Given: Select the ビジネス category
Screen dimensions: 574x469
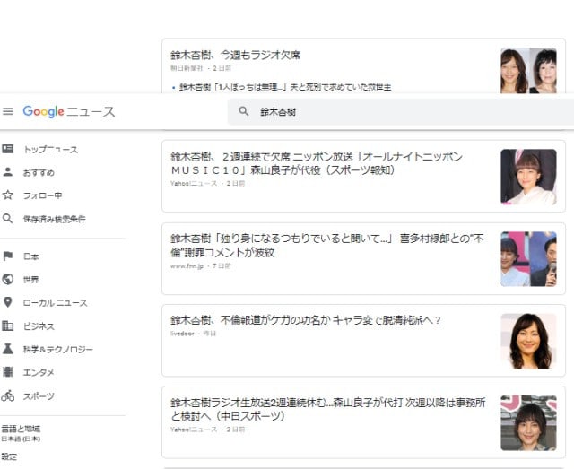Looking at the screenshot, I should pos(39,326).
